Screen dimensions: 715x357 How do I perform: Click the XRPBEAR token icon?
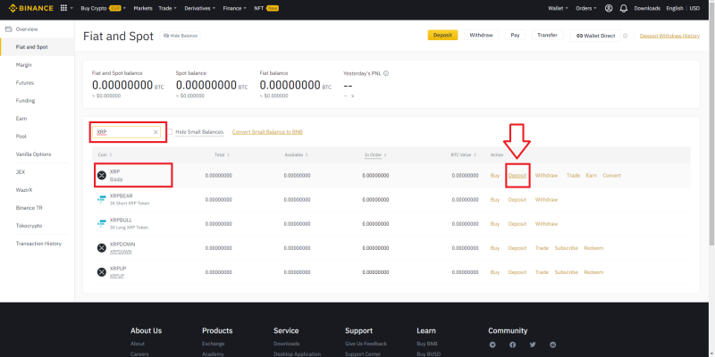coord(102,199)
